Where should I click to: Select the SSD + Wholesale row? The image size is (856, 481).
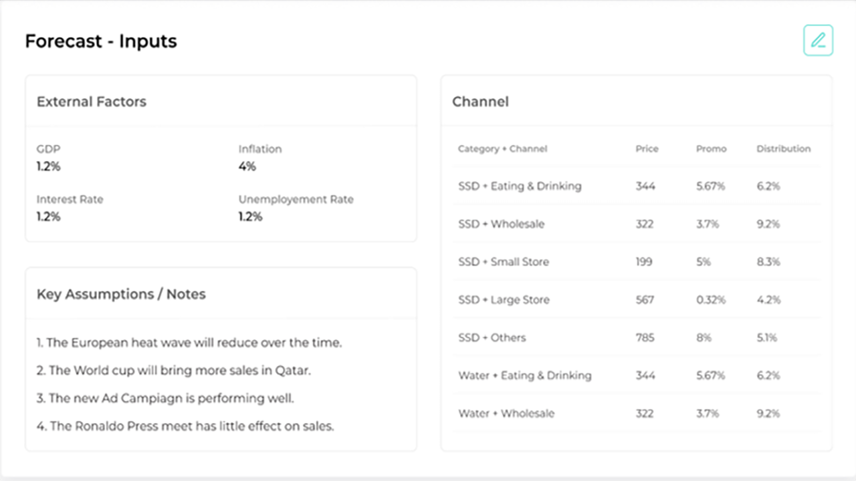501,224
